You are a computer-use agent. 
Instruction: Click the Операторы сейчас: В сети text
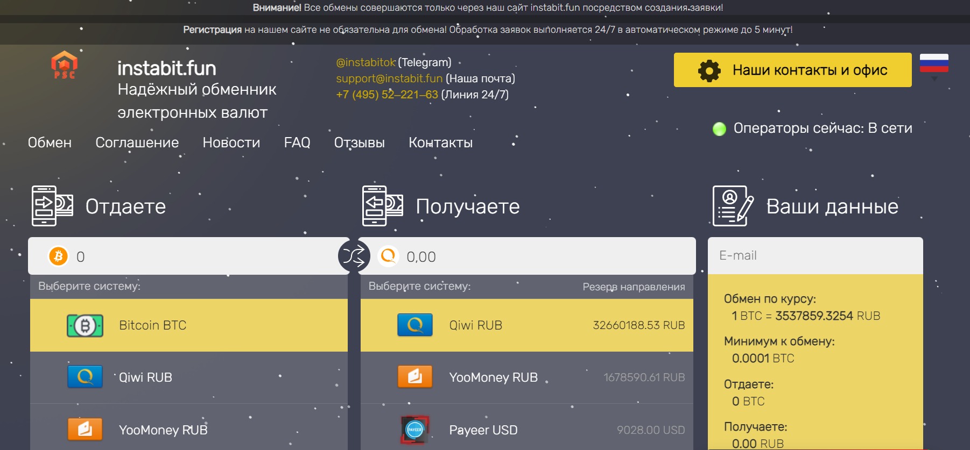coord(823,128)
